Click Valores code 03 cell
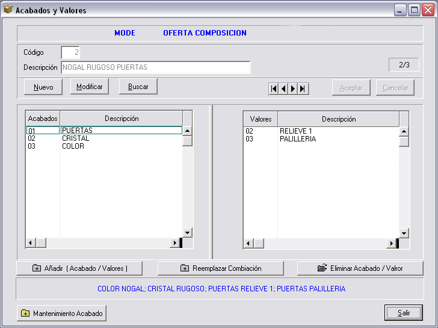 (261, 139)
